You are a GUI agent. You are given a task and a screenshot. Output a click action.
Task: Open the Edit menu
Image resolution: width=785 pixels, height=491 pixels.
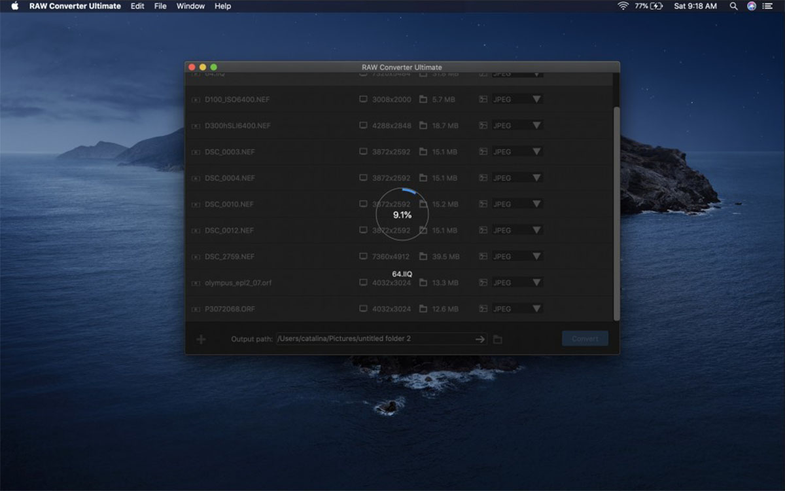(x=137, y=6)
